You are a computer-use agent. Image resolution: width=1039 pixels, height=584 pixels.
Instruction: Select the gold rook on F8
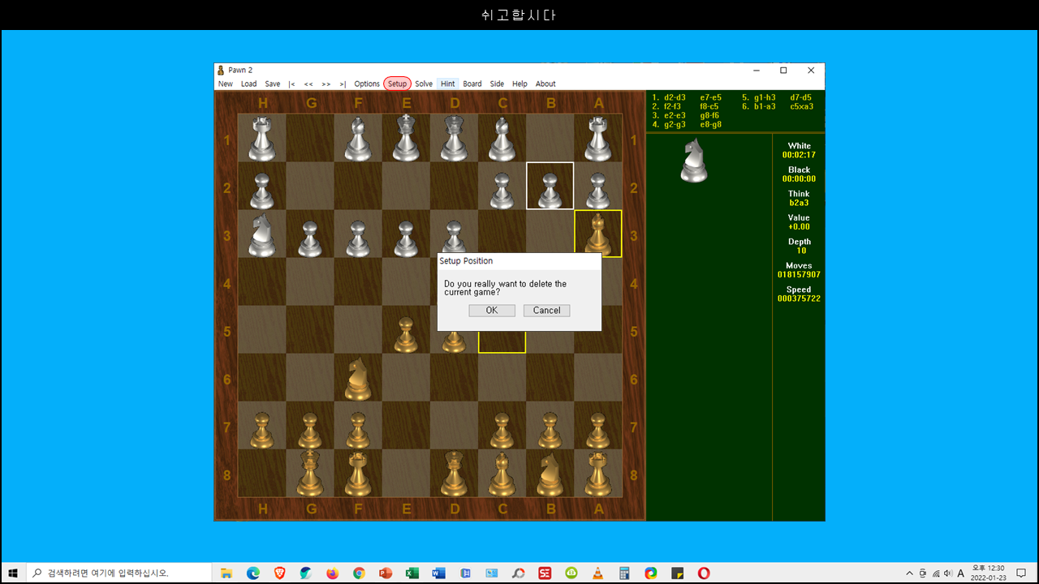pyautogui.click(x=357, y=474)
